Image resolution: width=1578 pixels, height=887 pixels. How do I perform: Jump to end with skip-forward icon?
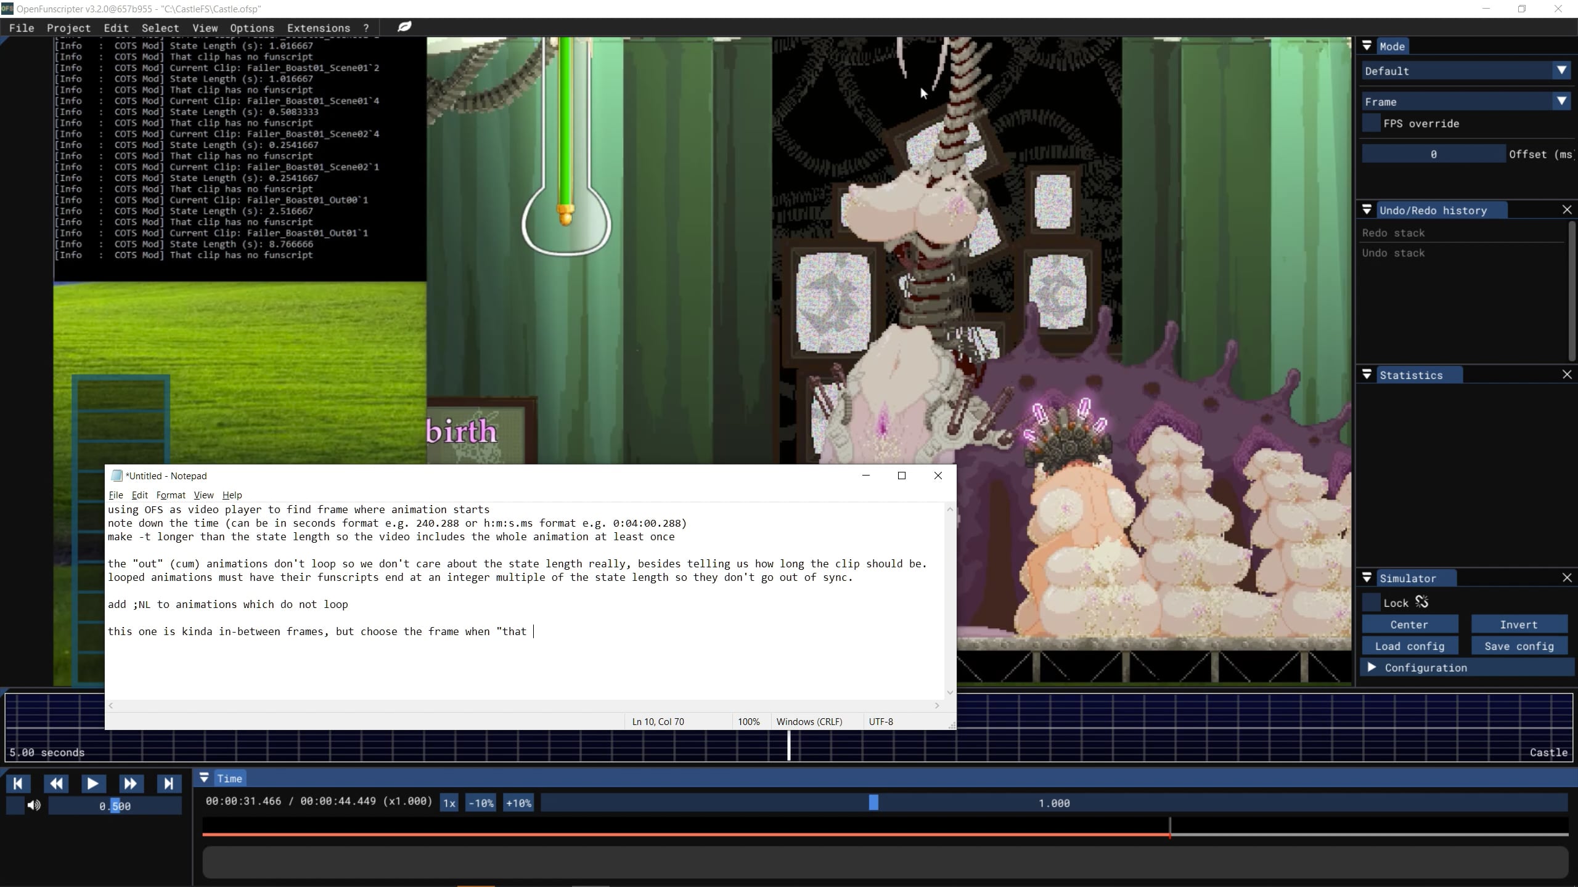(168, 784)
